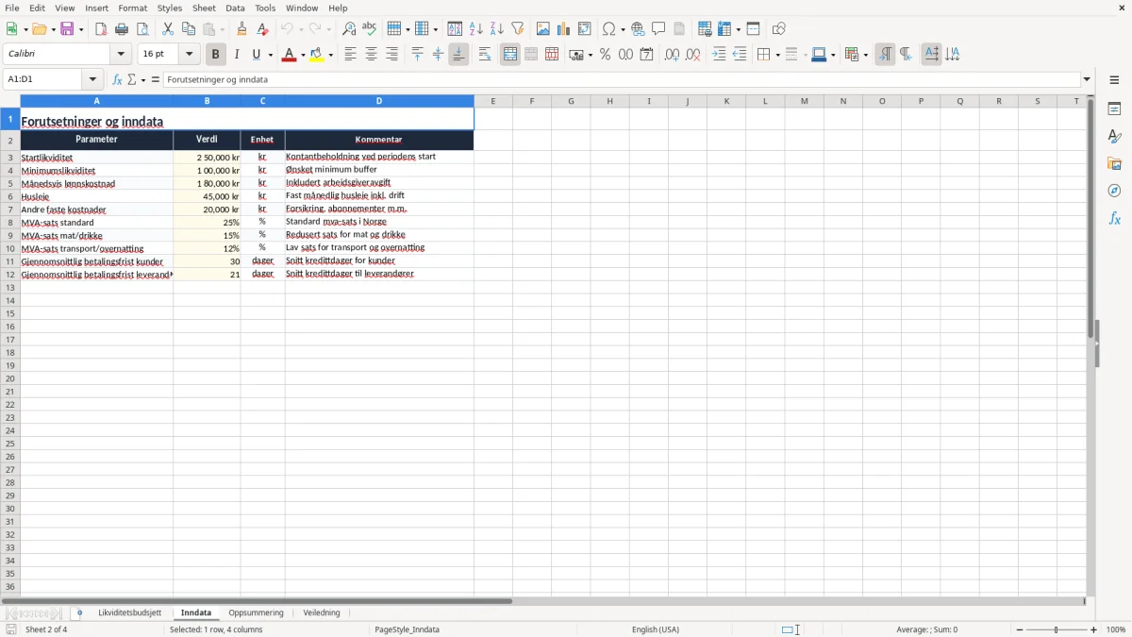Click the Sort Descending icon

click(x=497, y=29)
